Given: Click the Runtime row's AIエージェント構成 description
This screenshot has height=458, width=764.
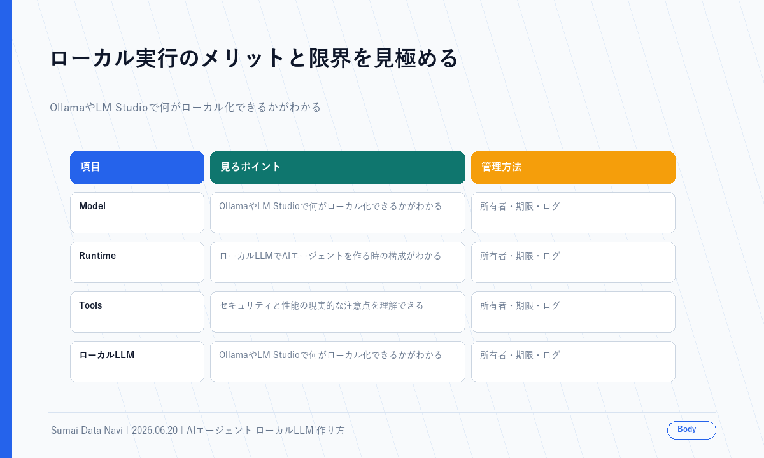Looking at the screenshot, I should 337,262.
